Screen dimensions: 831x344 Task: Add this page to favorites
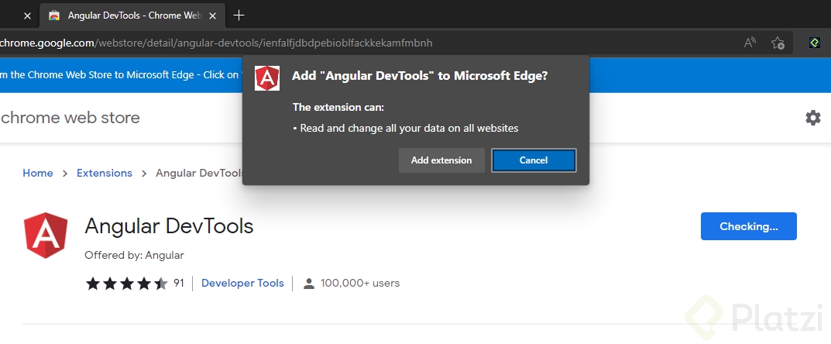coord(778,43)
